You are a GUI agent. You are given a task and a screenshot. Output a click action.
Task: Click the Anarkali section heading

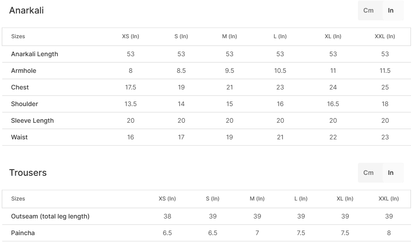click(27, 10)
